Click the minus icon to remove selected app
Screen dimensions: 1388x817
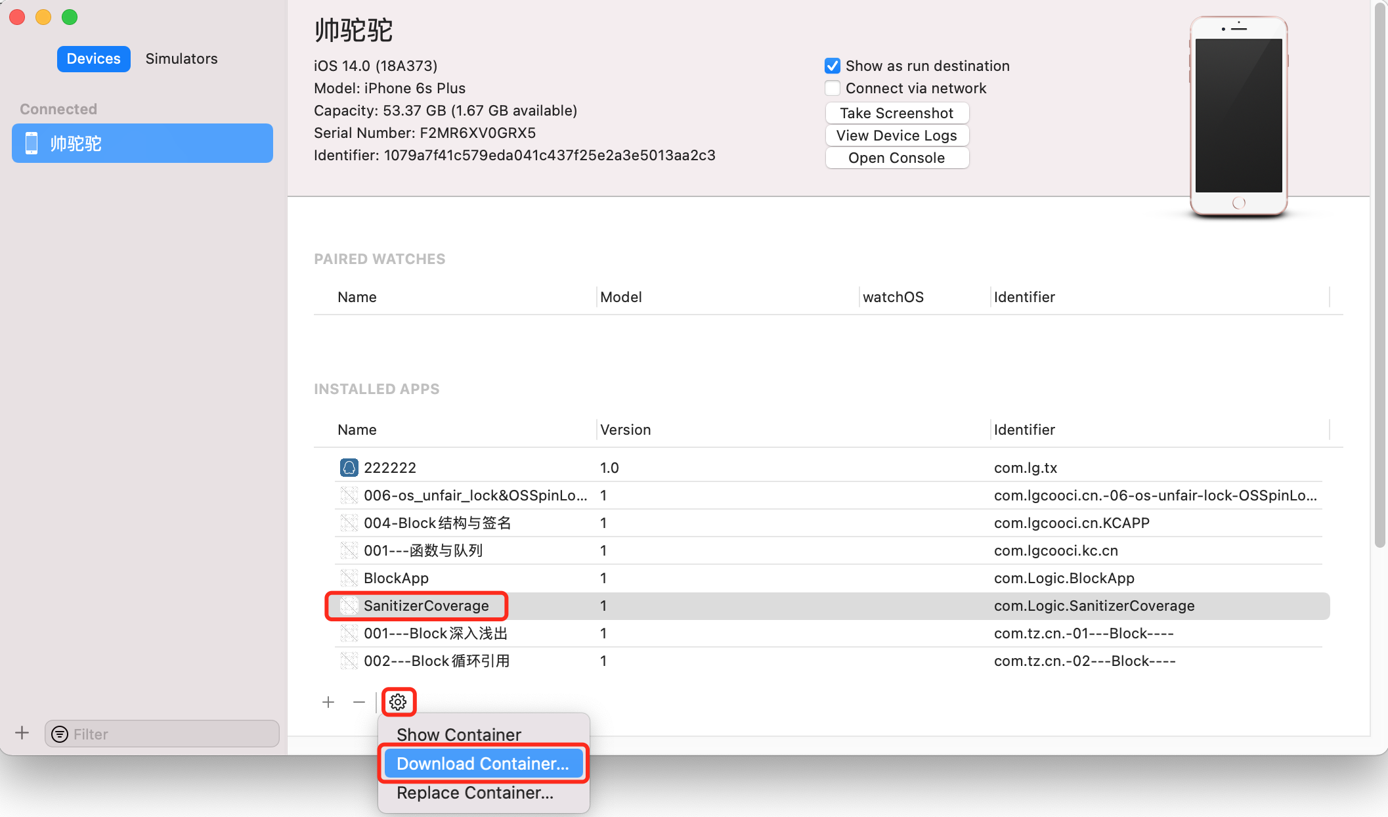click(358, 702)
